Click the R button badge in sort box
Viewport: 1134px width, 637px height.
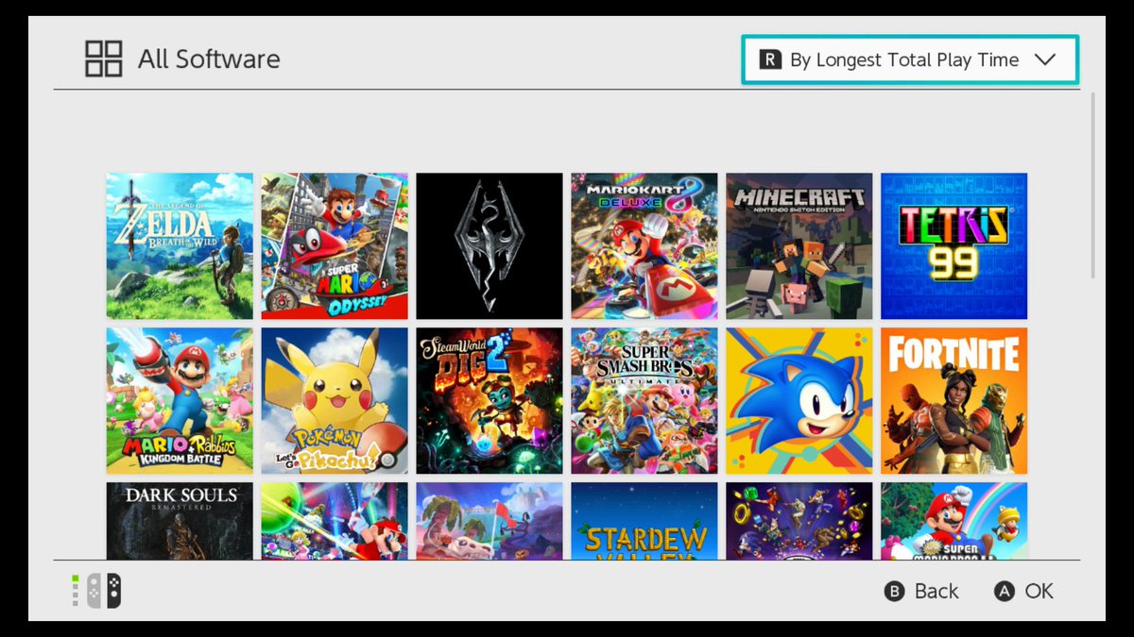coord(770,59)
